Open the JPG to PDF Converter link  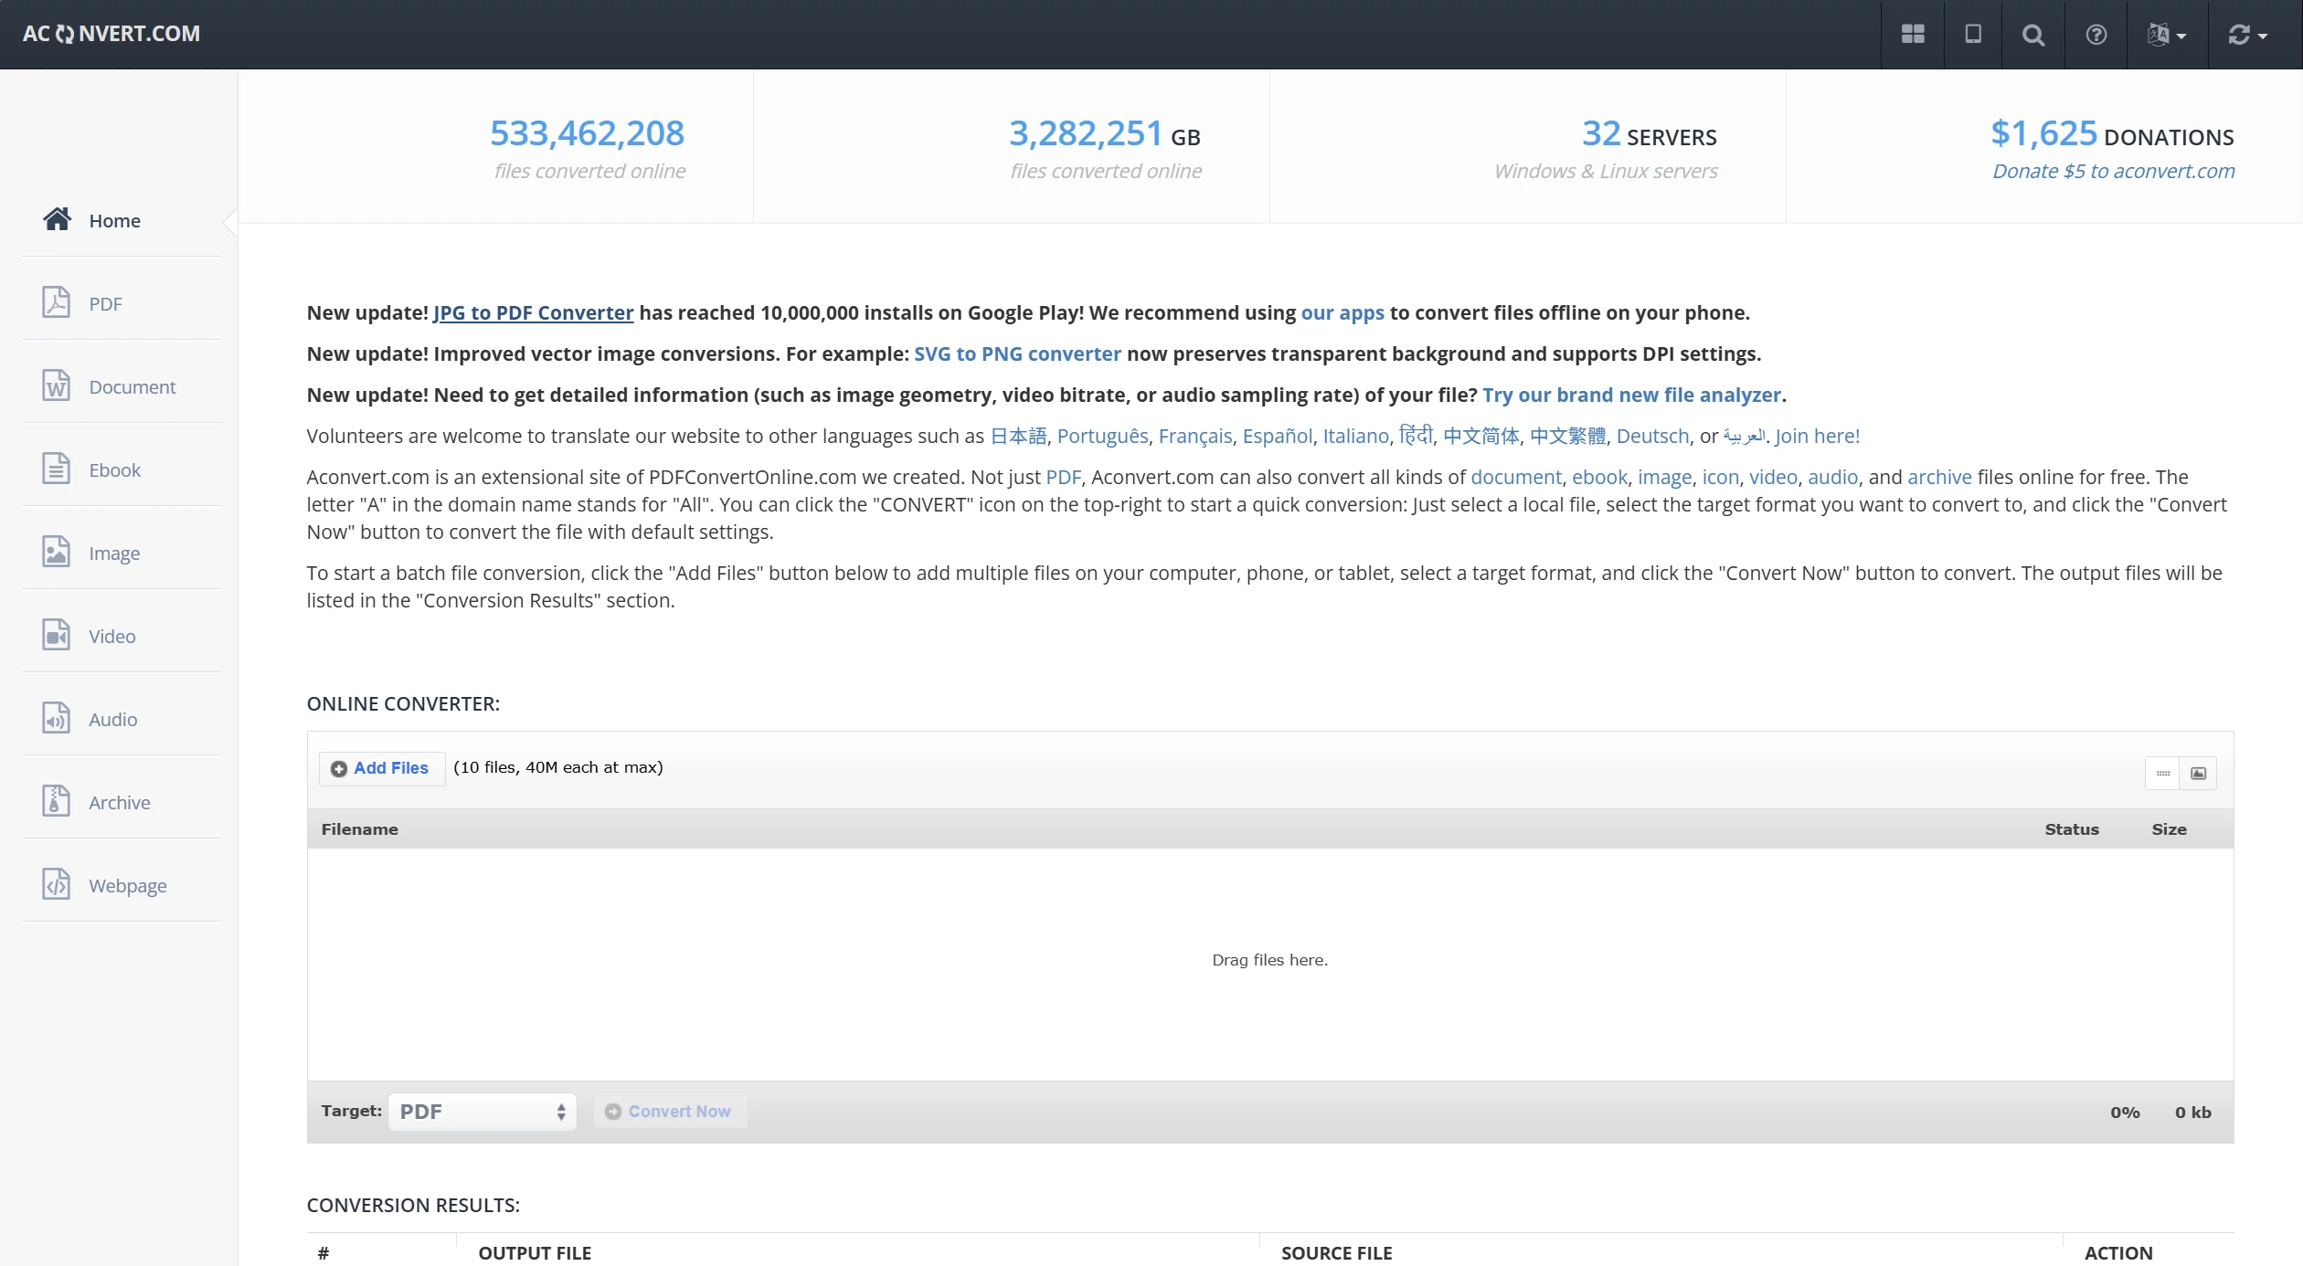[533, 313]
